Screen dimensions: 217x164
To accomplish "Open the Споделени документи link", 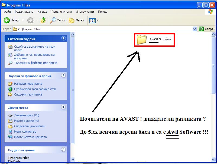I will pos(30,126).
